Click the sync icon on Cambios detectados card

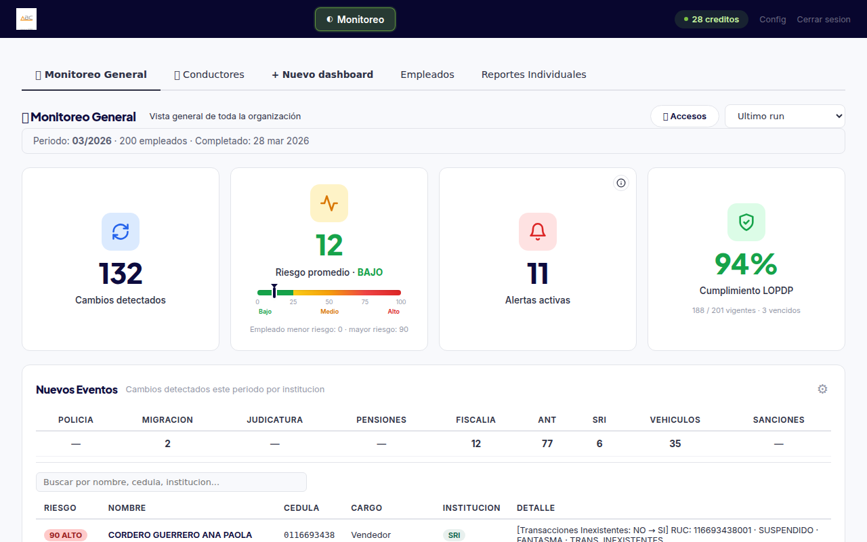(x=120, y=231)
